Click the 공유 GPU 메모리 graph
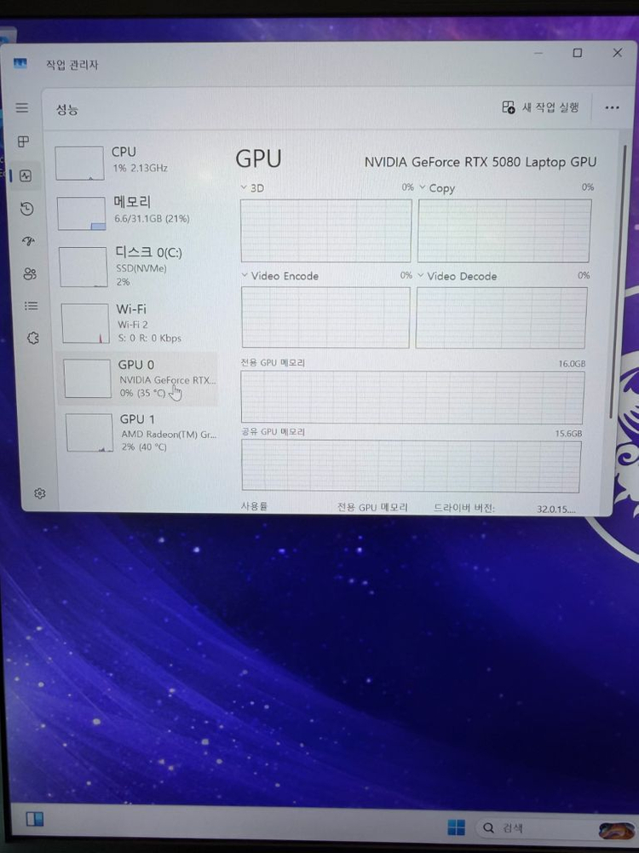This screenshot has height=853, width=639. click(412, 466)
